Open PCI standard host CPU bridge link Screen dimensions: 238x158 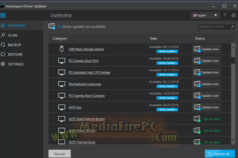(89, 72)
